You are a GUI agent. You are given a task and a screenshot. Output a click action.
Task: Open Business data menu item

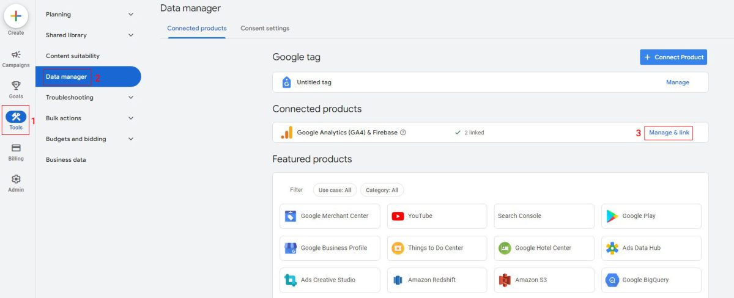tap(66, 160)
